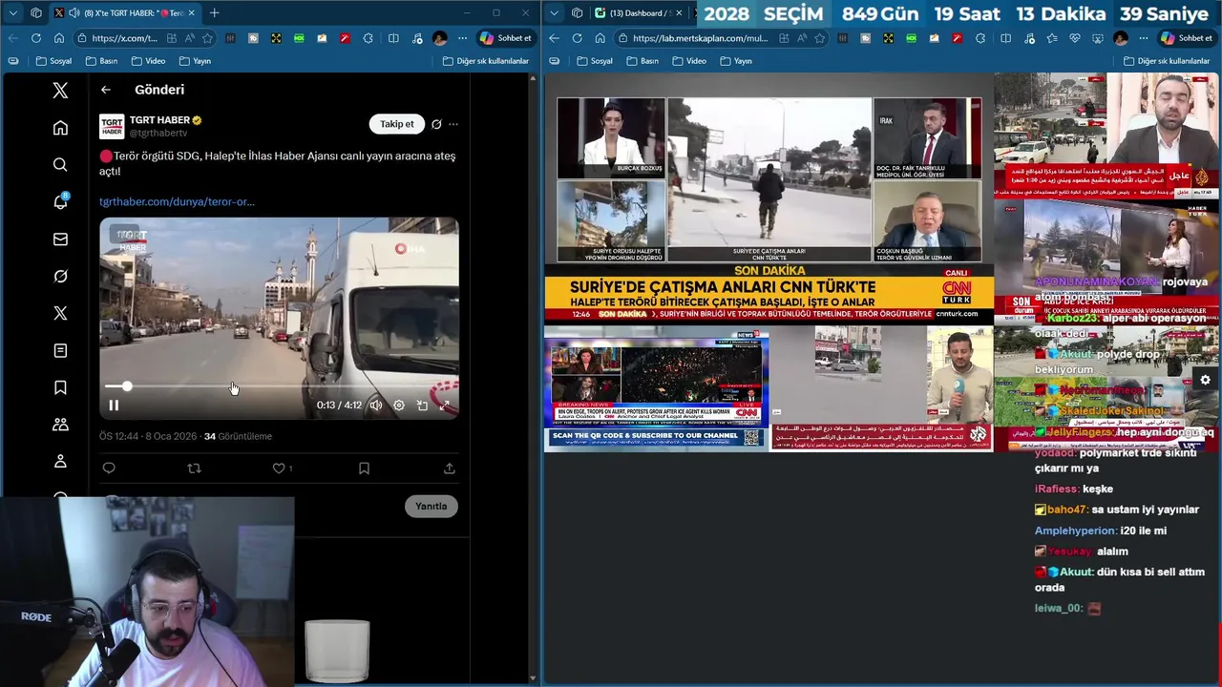The width and height of the screenshot is (1222, 687).
Task: Open split screen in x.com window
Action: [x=393, y=38]
